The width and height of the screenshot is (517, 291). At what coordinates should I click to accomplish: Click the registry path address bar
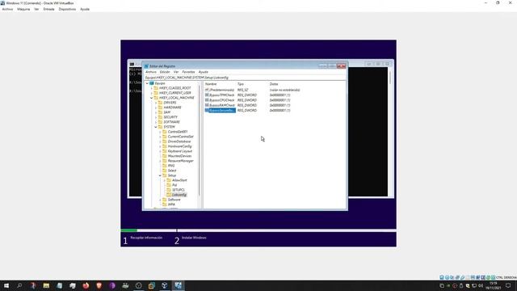coord(245,78)
